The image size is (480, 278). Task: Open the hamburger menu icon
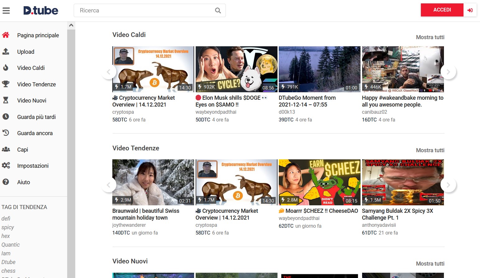6,11
